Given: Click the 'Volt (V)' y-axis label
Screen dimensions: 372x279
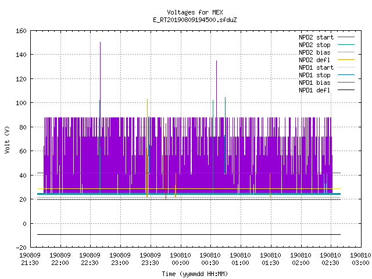Looking at the screenshot, I should coord(7,139).
